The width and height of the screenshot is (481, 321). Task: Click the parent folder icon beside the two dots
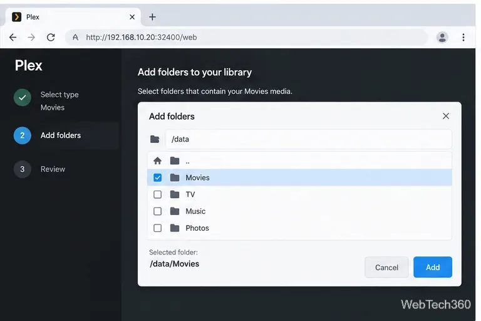tap(175, 160)
